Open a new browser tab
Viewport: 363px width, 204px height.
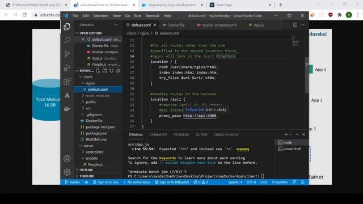click(x=281, y=5)
